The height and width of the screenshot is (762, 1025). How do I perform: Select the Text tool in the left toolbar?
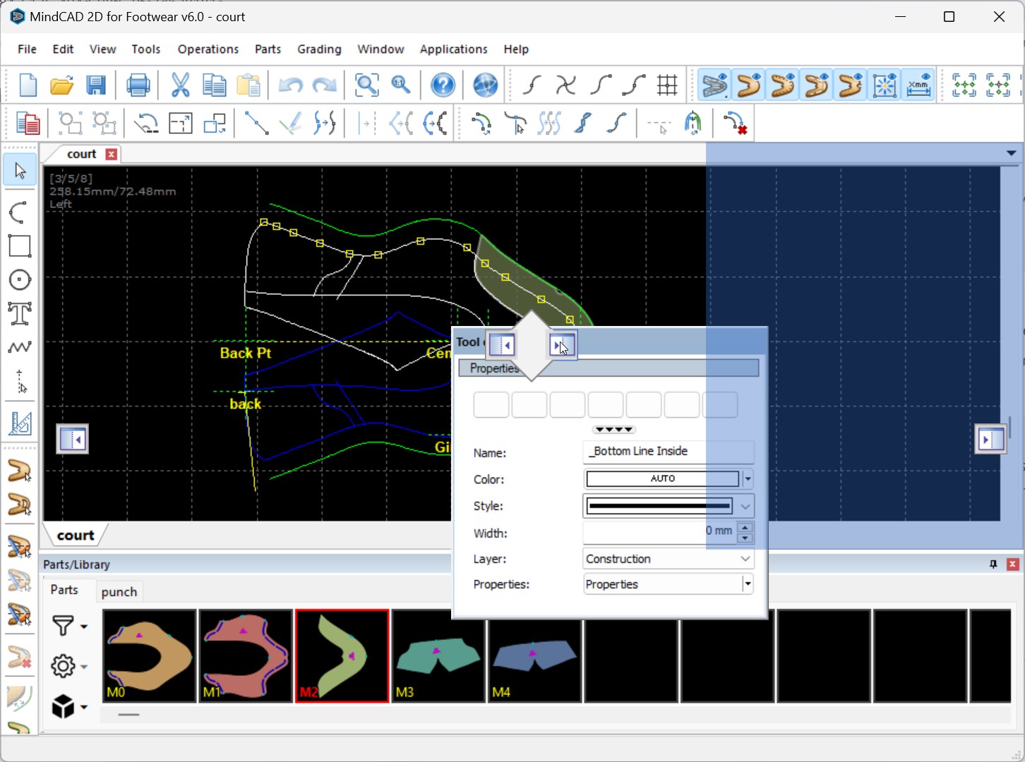pos(19,313)
